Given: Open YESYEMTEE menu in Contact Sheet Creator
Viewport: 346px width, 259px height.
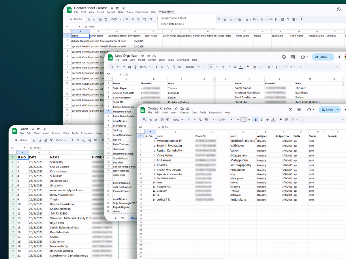Looking at the screenshot, I should [x=166, y=12].
